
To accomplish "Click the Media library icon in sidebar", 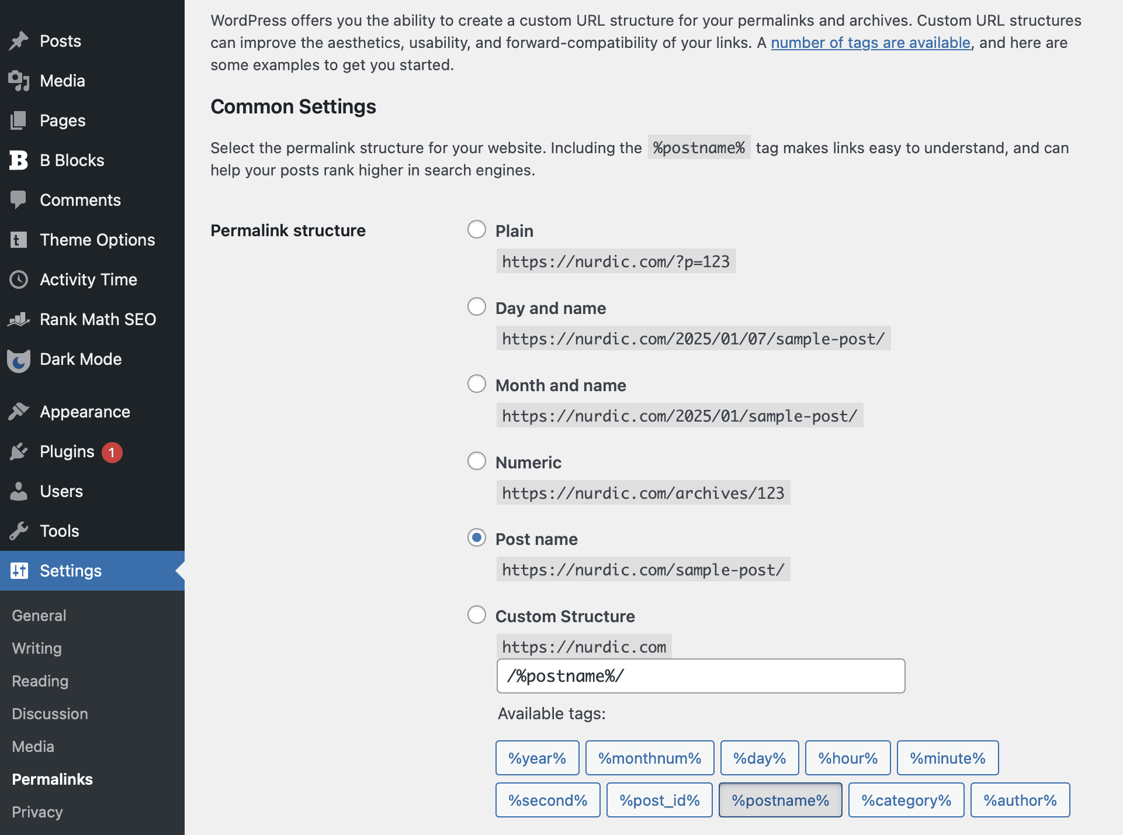I will [x=19, y=81].
